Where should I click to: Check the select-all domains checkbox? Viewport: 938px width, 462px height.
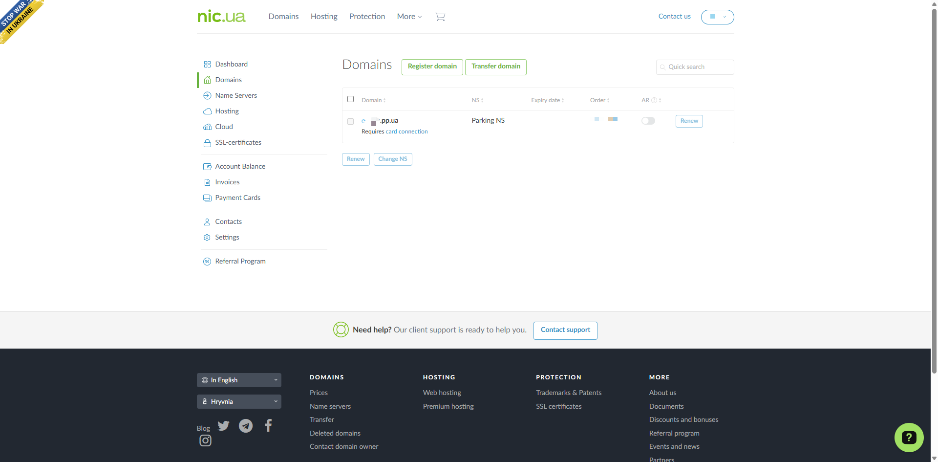click(x=350, y=99)
